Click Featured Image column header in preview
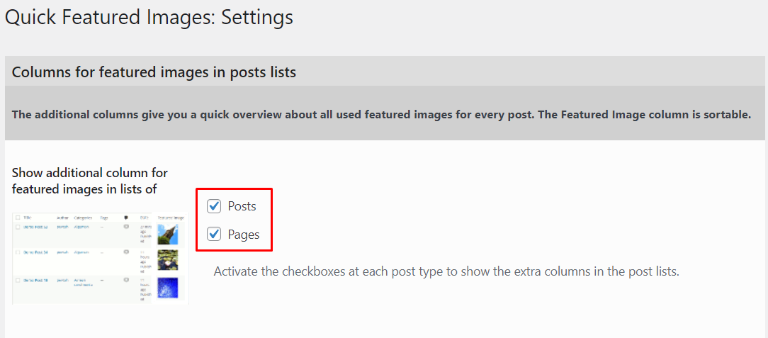The height and width of the screenshot is (338, 768). tap(171, 218)
